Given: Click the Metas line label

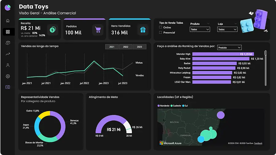Looking at the screenshot, I should point(139,63).
